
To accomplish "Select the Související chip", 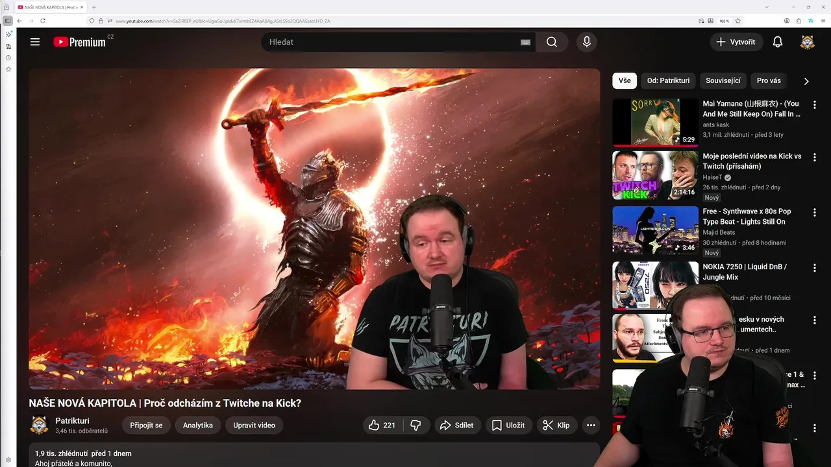I will pyautogui.click(x=723, y=80).
